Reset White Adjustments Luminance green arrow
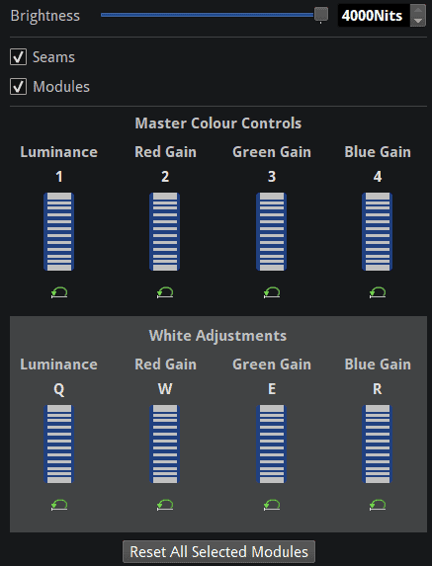The width and height of the screenshot is (432, 566). (x=59, y=505)
